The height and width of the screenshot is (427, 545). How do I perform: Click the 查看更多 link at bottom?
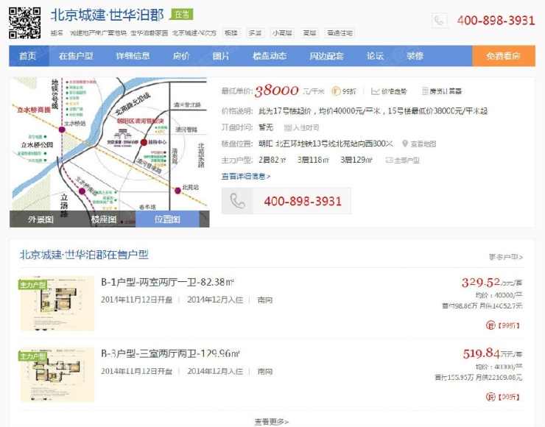(x=272, y=422)
